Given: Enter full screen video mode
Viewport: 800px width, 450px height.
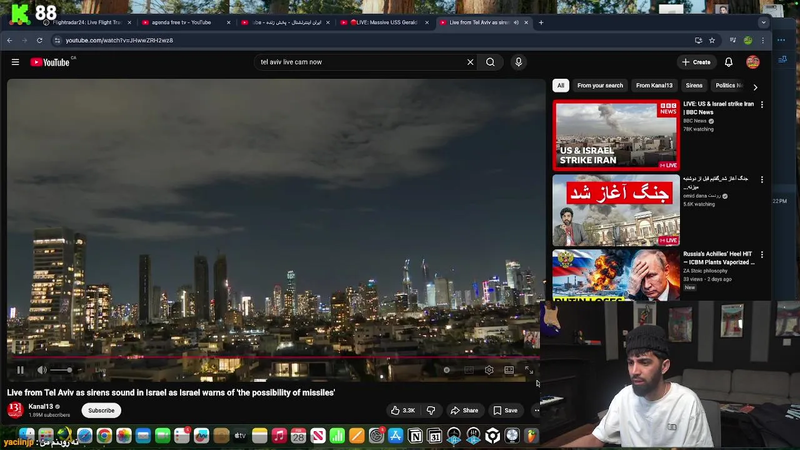Looking at the screenshot, I should point(529,370).
